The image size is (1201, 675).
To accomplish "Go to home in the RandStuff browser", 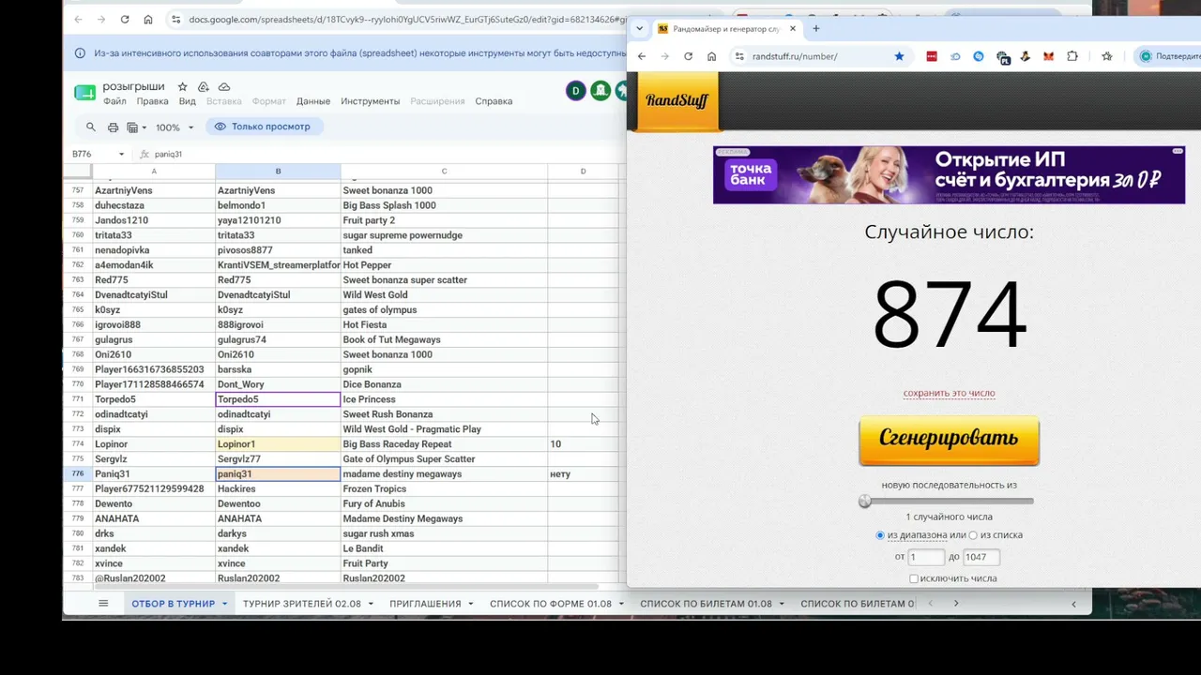I will (711, 56).
